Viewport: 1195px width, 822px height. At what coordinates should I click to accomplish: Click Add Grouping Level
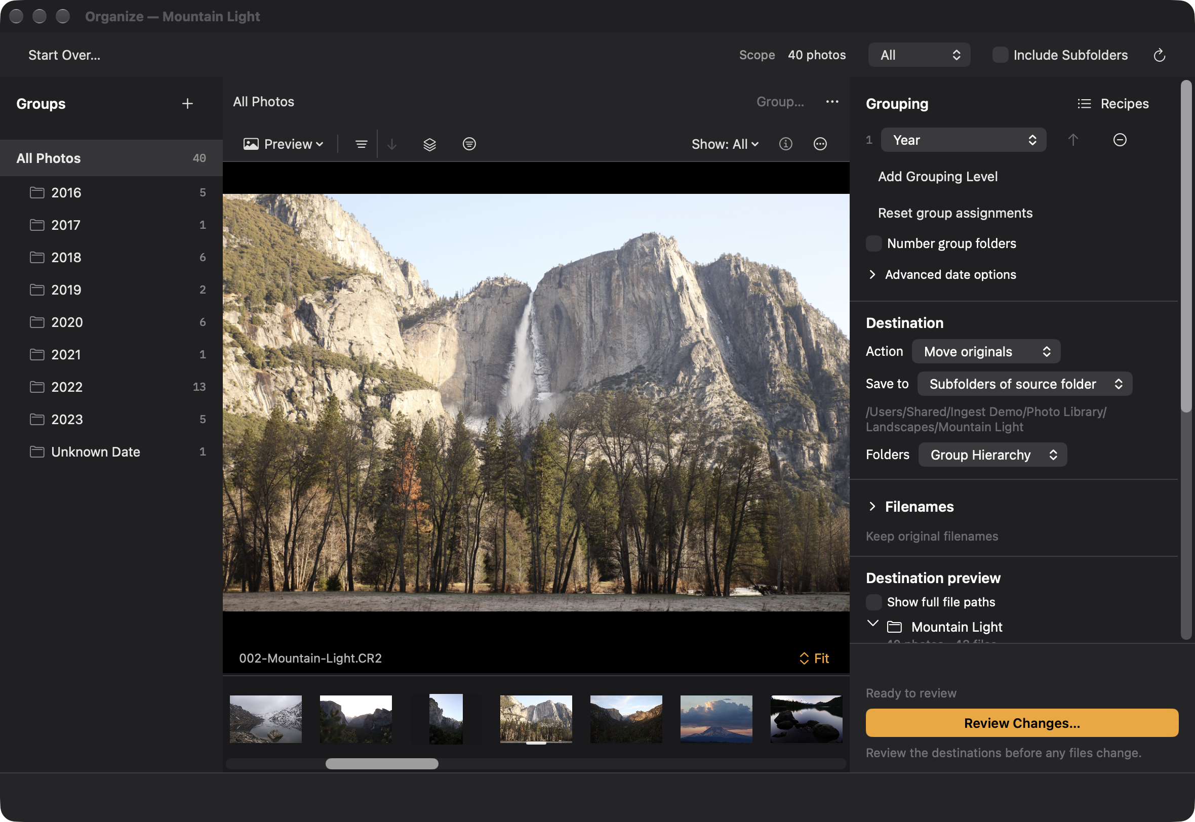[937, 177]
